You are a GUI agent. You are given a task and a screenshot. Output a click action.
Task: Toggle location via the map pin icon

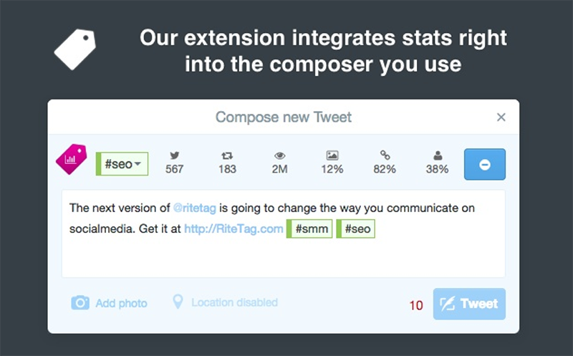(x=178, y=302)
